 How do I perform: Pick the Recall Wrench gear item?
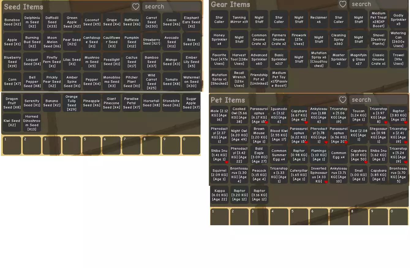pyautogui.click(x=239, y=79)
